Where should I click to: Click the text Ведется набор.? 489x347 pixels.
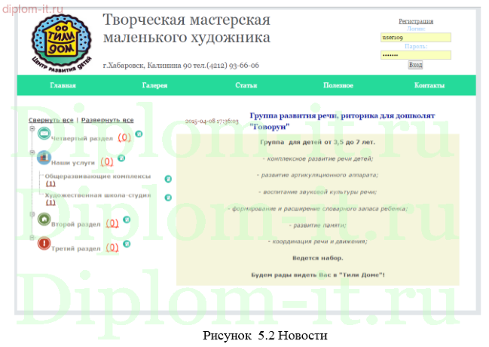point(317,258)
